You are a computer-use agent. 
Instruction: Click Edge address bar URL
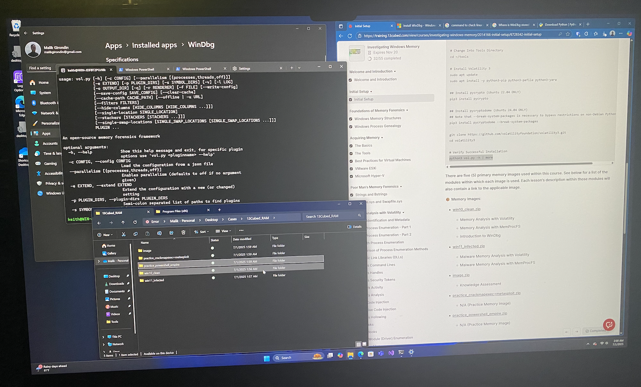[452, 35]
